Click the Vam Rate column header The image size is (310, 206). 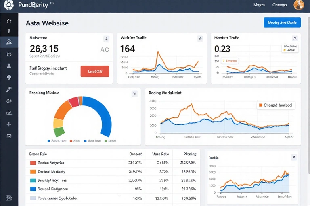161,154
